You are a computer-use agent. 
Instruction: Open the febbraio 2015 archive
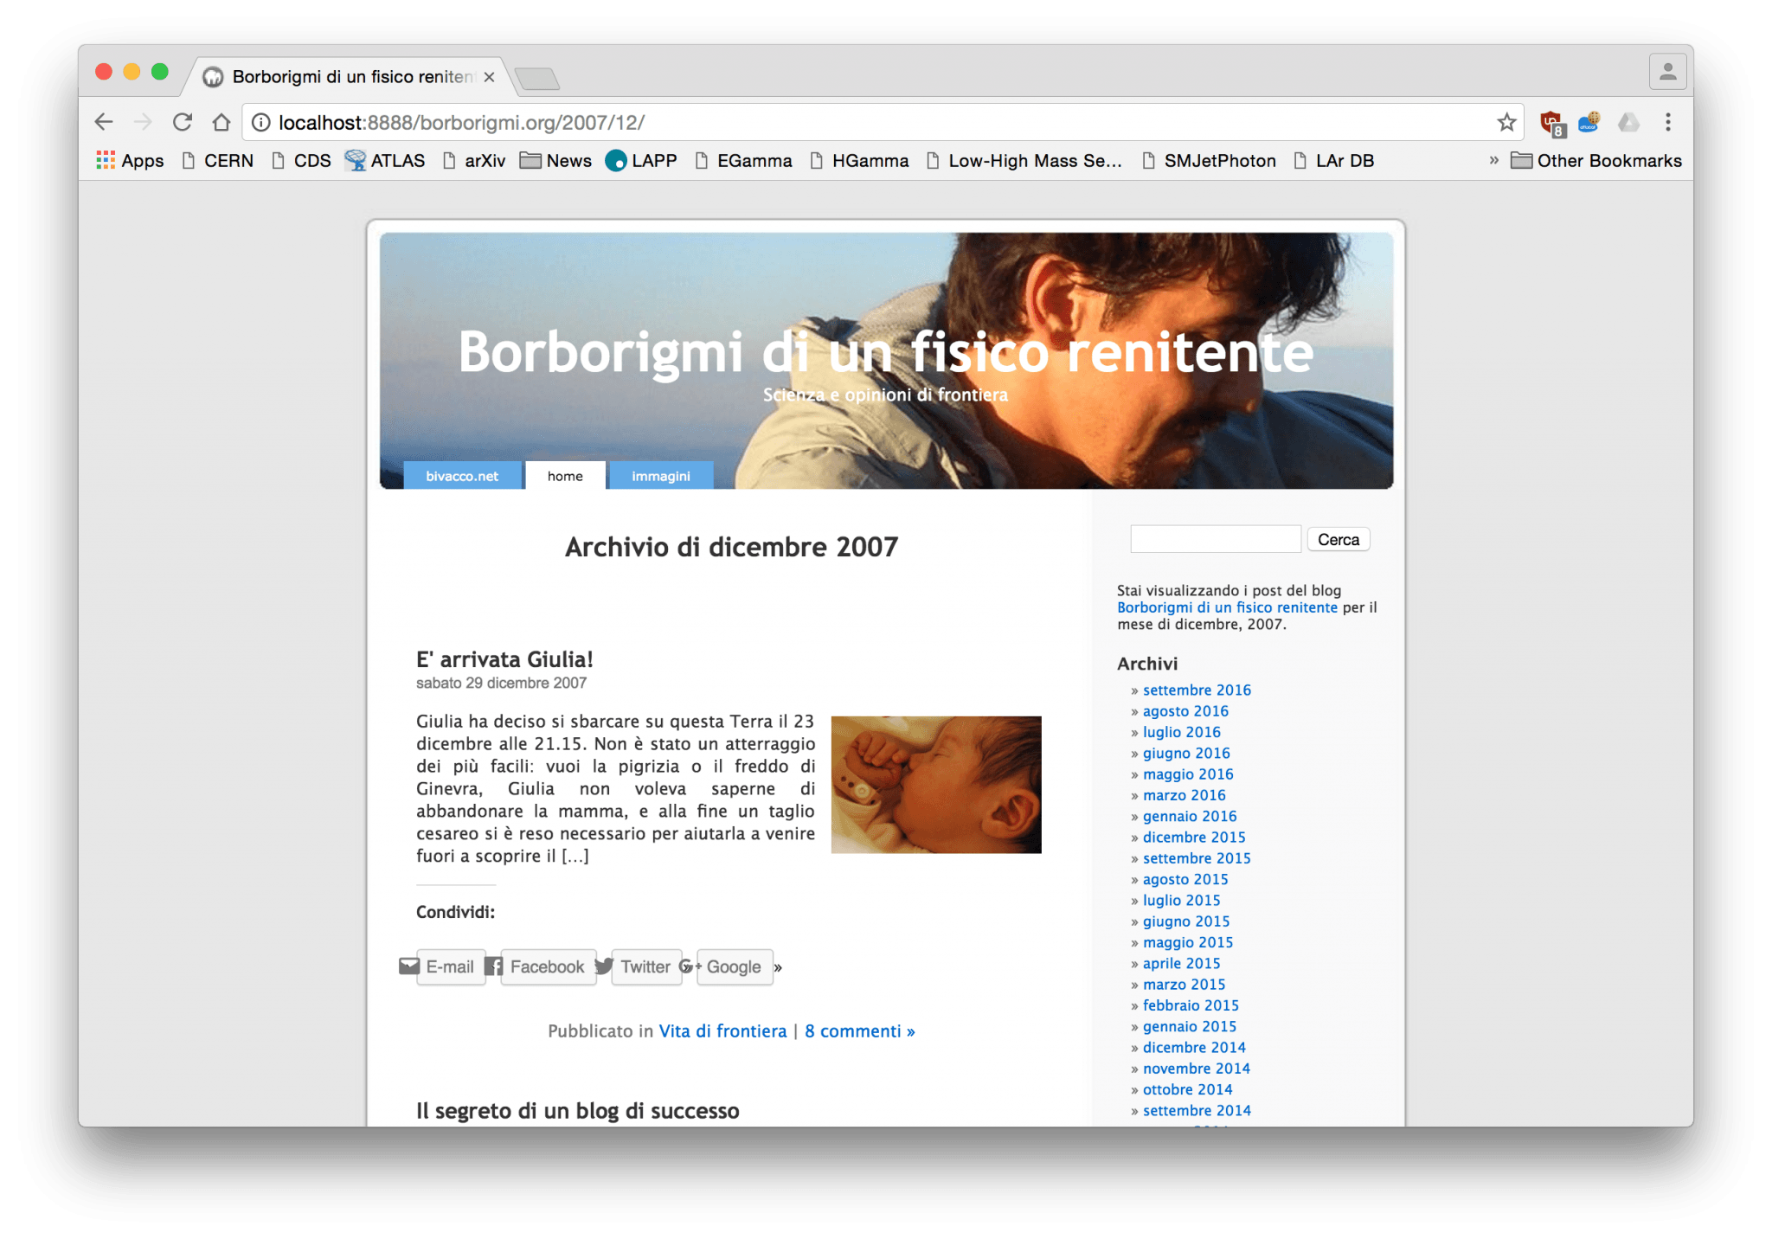tap(1191, 1005)
